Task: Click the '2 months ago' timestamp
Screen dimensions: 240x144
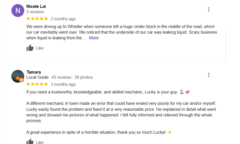Action: click(63, 19)
